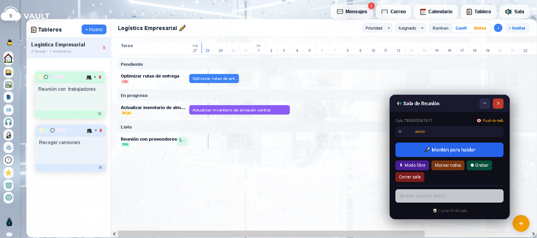Delete the 'Reunión con trabajadores' note with red icon
Viewport: 537px width, 238px height.
click(100, 77)
